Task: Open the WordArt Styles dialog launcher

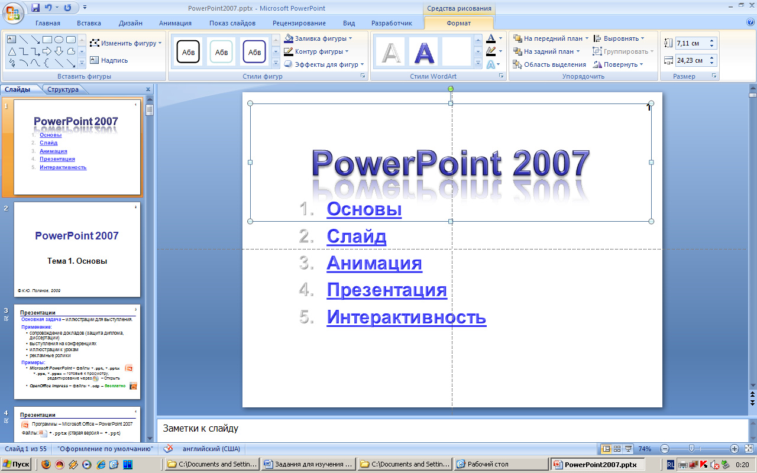Action: 501,76
